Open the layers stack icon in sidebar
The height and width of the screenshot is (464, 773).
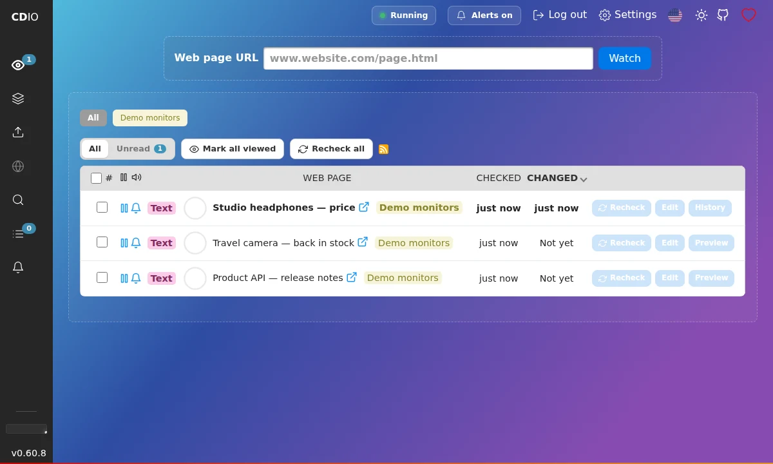[18, 99]
